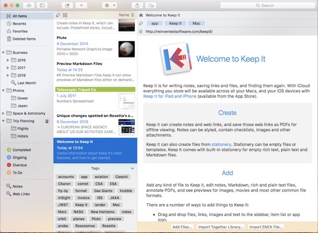Open the reinventedsoftware.com/keepit URL
The image size is (318, 233).
pyautogui.click(x=179, y=32)
